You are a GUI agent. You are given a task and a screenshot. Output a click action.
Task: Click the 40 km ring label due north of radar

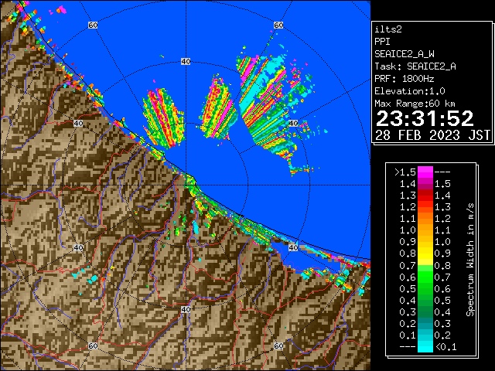[186, 62]
